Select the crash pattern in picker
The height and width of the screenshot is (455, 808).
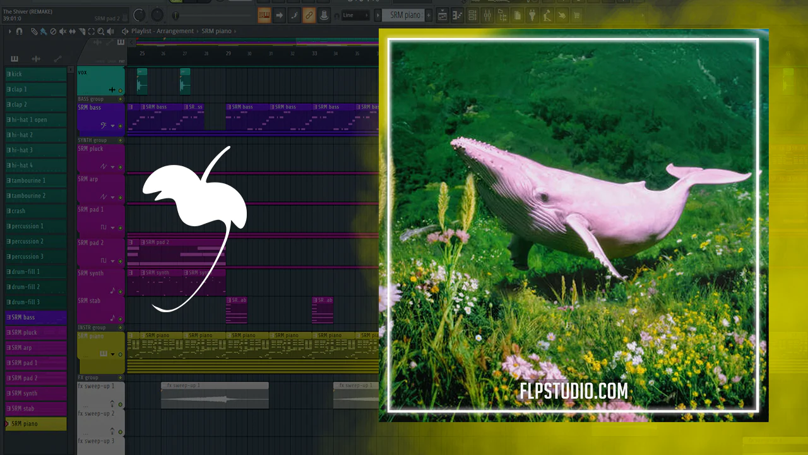pos(35,211)
